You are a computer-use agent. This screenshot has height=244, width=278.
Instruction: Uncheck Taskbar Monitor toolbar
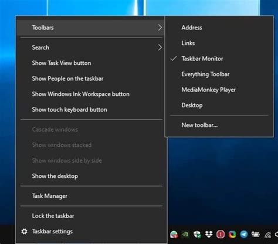pyautogui.click(x=219, y=59)
